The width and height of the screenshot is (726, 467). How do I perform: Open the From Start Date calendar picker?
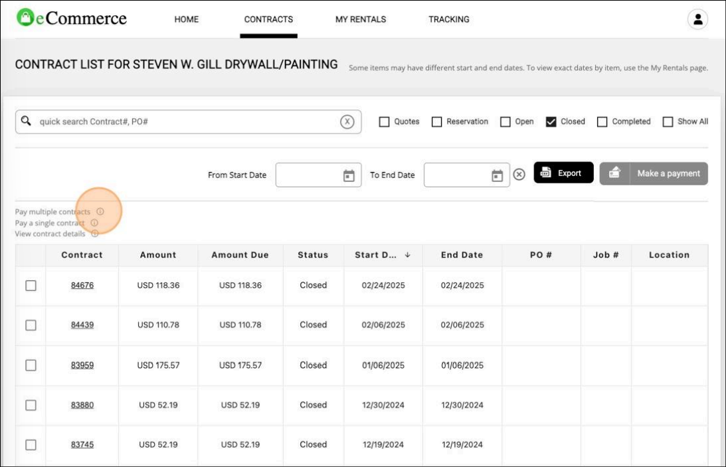349,175
